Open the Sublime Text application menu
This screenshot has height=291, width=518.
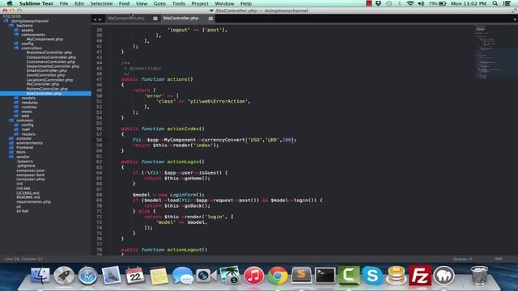36,3
